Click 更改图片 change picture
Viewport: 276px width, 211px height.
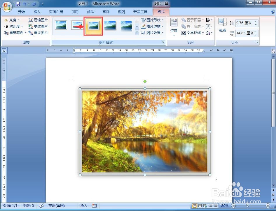[38, 26]
